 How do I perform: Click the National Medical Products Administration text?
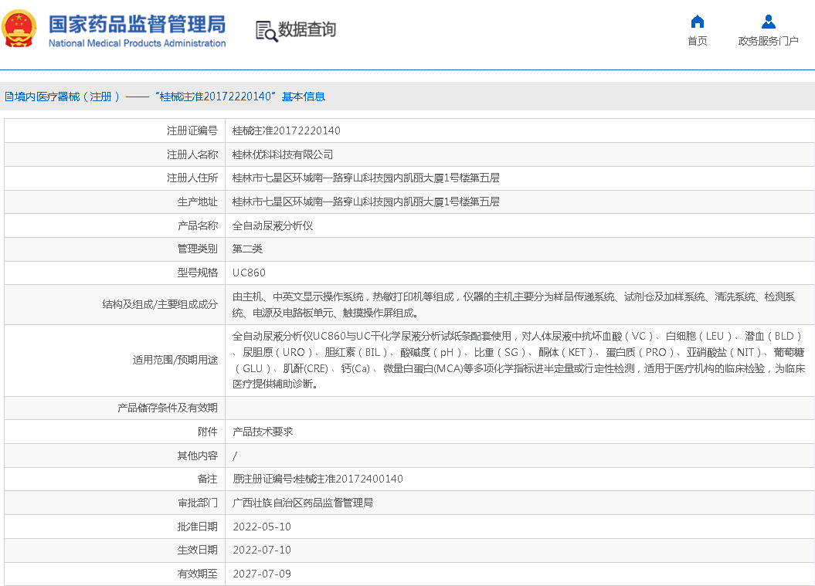coord(137,43)
